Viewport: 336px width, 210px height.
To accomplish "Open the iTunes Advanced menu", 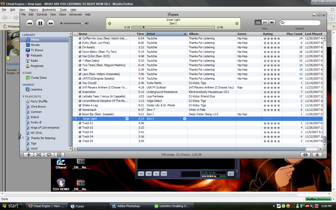I will pyautogui.click(x=75, y=14).
